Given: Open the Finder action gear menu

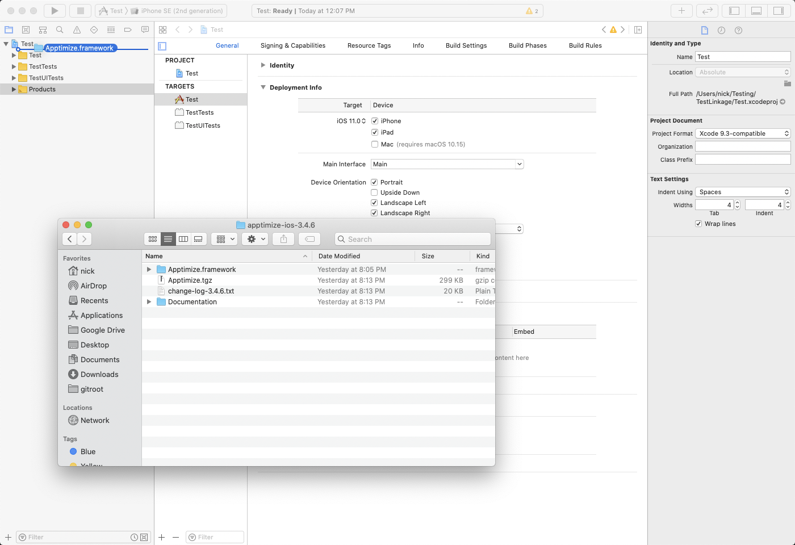Looking at the screenshot, I should [x=254, y=239].
